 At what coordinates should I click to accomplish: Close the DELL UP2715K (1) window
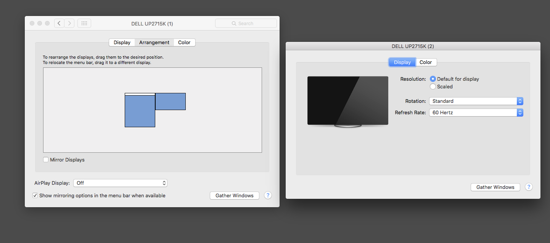click(x=32, y=23)
